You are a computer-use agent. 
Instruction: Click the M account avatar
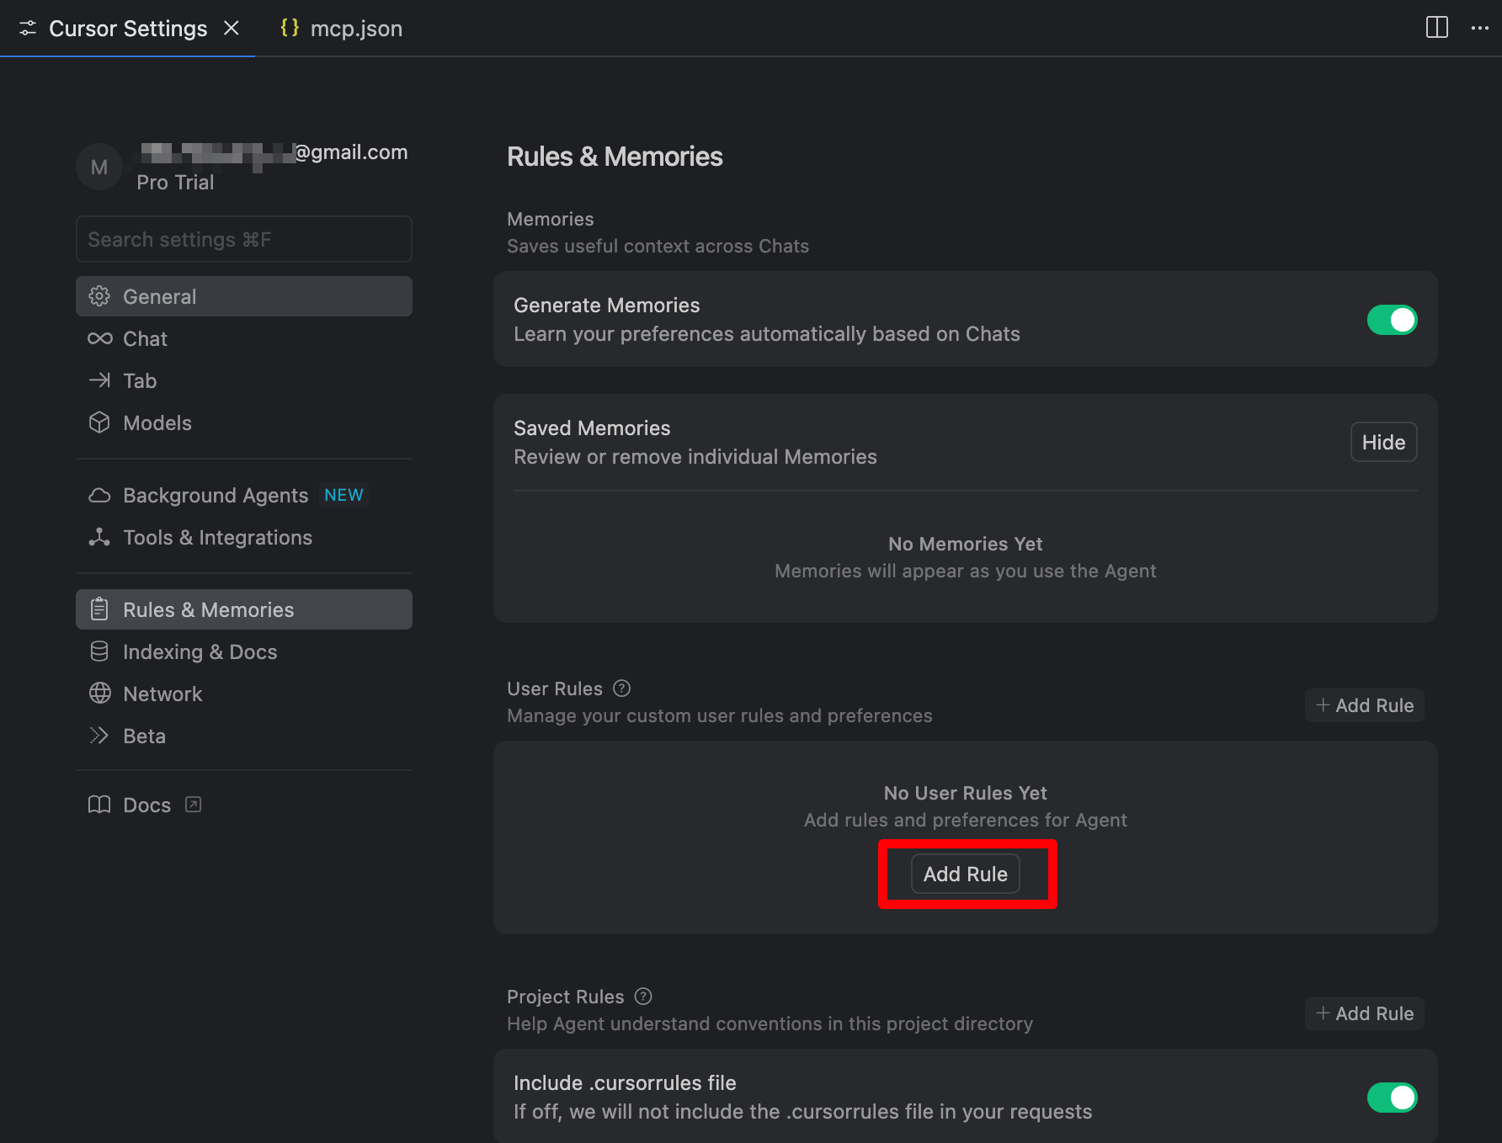pyautogui.click(x=99, y=167)
